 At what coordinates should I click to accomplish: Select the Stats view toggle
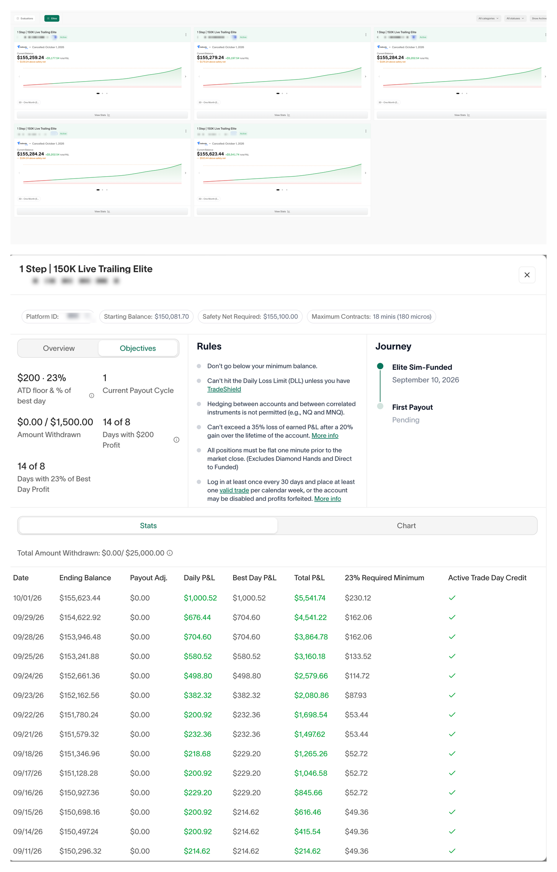click(x=148, y=526)
